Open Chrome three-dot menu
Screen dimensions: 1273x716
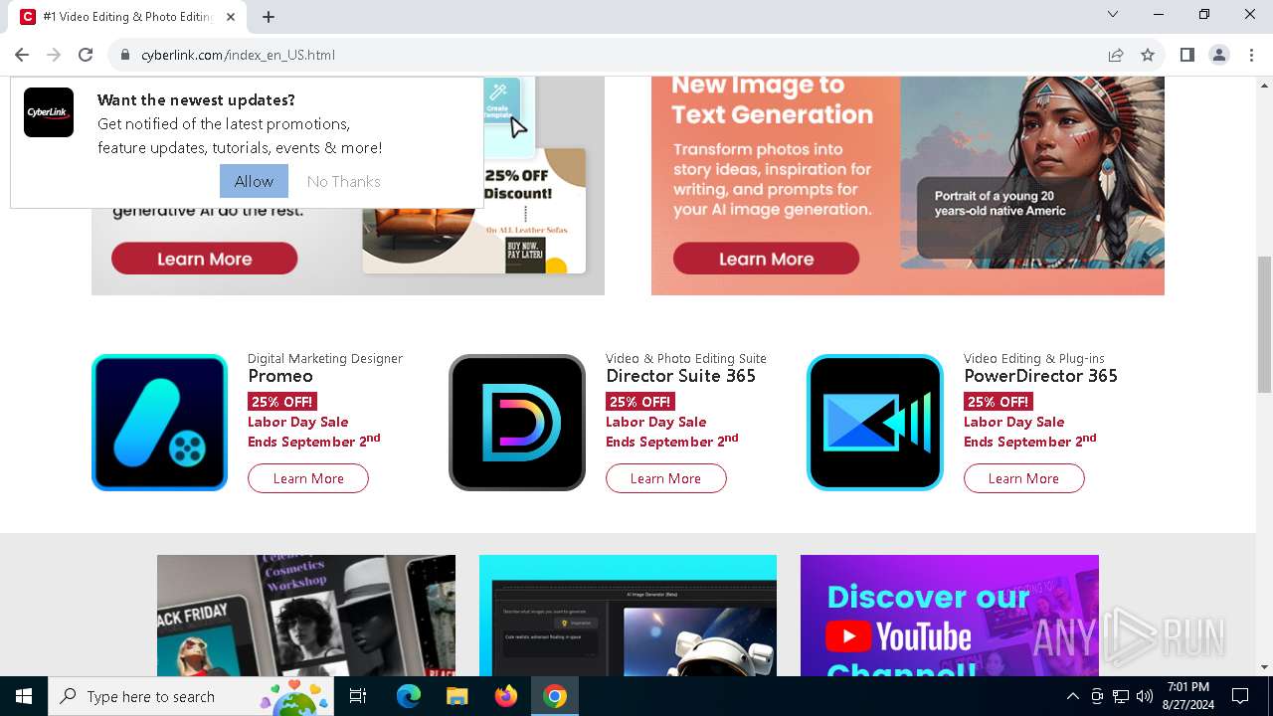coord(1250,55)
